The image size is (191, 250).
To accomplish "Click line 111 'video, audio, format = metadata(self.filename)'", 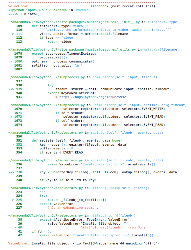I will (x=85, y=34).
